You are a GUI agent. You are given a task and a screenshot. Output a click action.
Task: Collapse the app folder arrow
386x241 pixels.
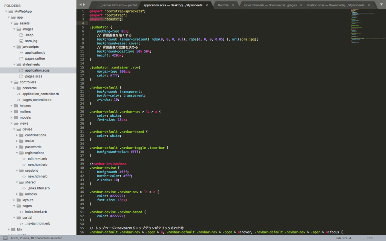point(9,17)
